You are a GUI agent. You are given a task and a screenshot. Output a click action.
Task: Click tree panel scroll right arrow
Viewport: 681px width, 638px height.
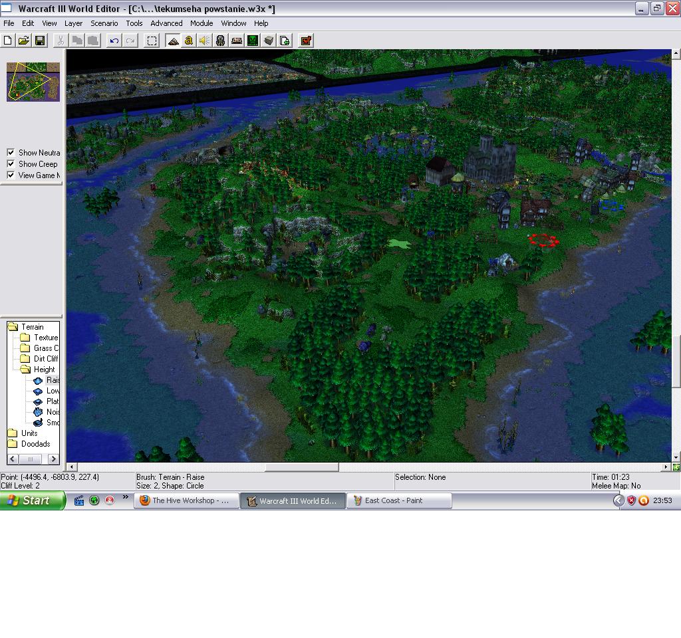(53, 459)
